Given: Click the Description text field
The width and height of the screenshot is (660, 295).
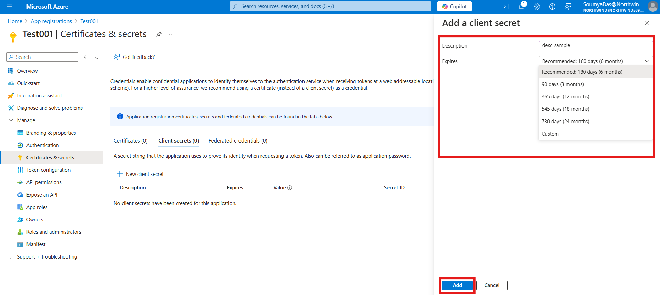Looking at the screenshot, I should (x=595, y=45).
